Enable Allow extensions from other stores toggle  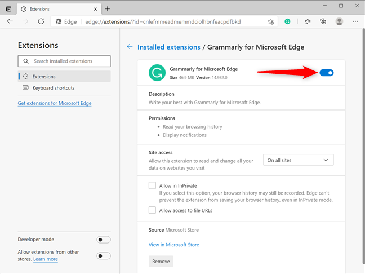point(104,256)
